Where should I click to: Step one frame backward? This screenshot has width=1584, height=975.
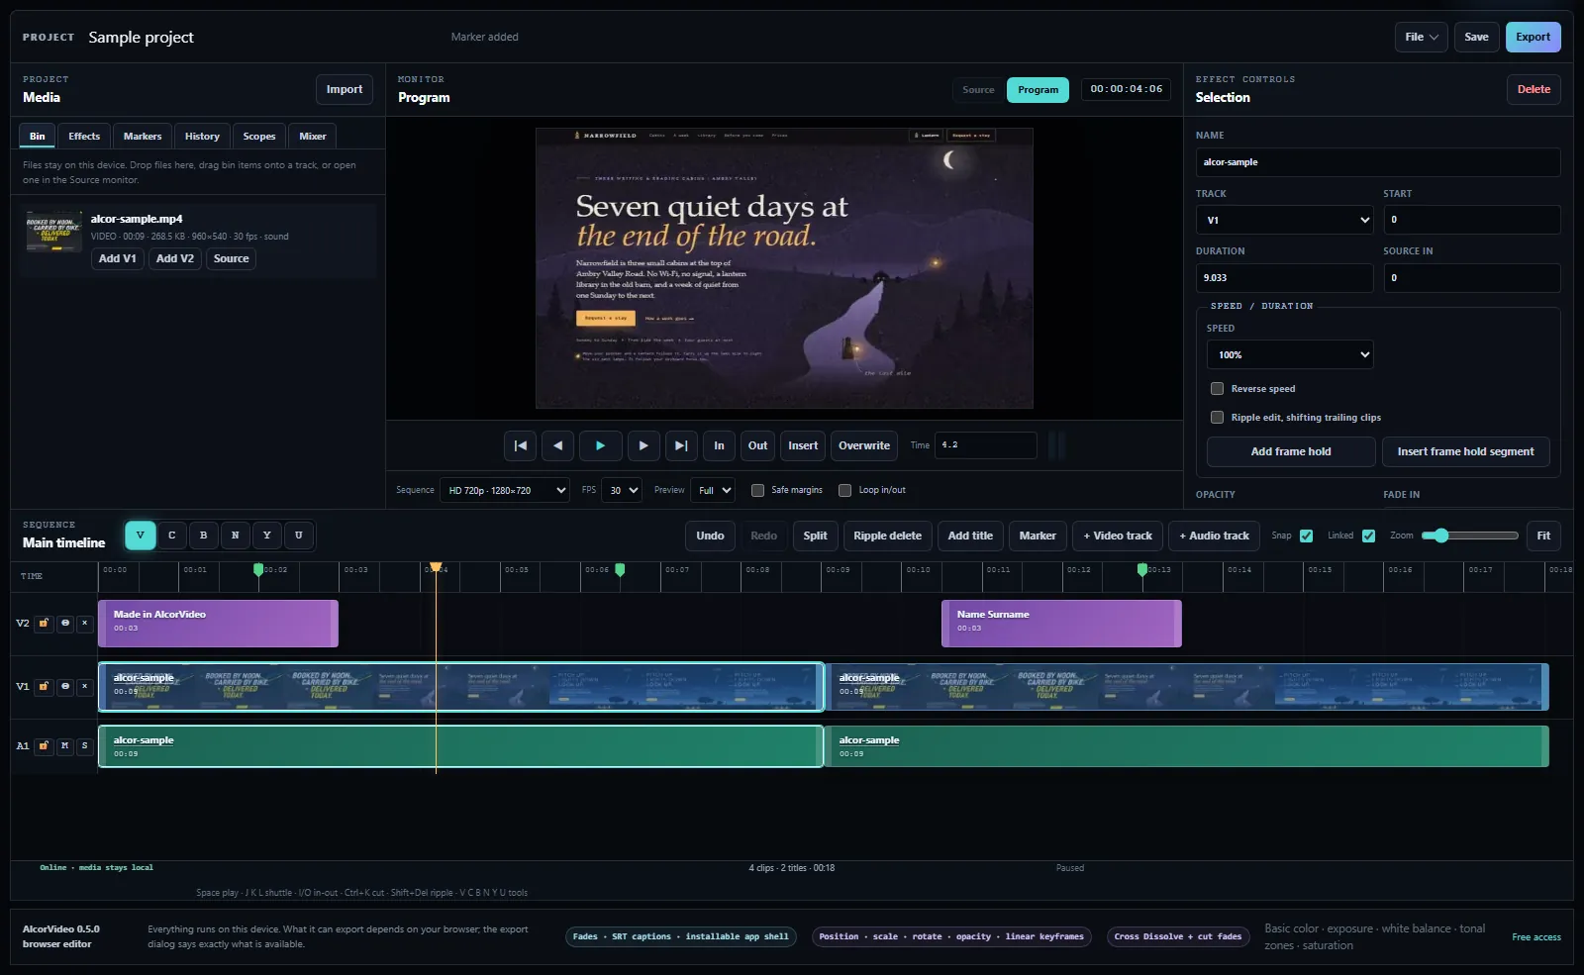click(x=558, y=445)
